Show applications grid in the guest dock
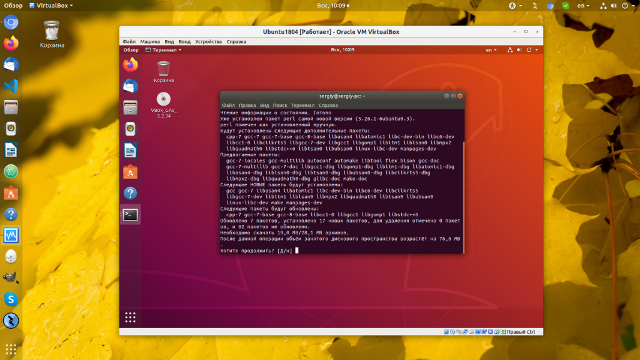This screenshot has width=640, height=360. pos(130,317)
